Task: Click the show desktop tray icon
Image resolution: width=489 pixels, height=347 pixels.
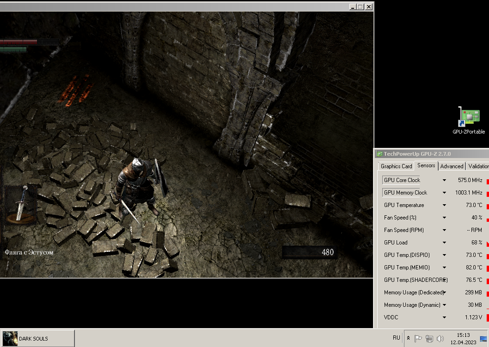Action: (483, 339)
